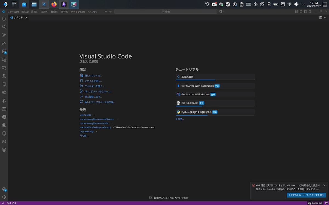Viewport: 329px width, 205px height.
Task: Open the Run and Debug view
Action: (x=4, y=43)
